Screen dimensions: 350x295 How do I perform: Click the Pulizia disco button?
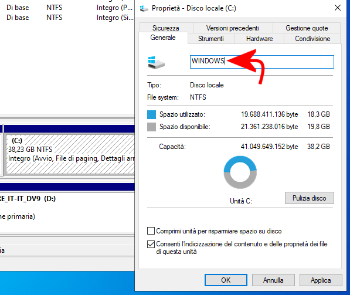pos(310,198)
